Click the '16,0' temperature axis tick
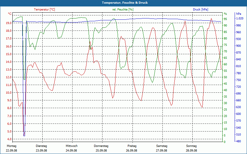Image resolution: width=247 pixels, height=154 pixels. [9, 47]
